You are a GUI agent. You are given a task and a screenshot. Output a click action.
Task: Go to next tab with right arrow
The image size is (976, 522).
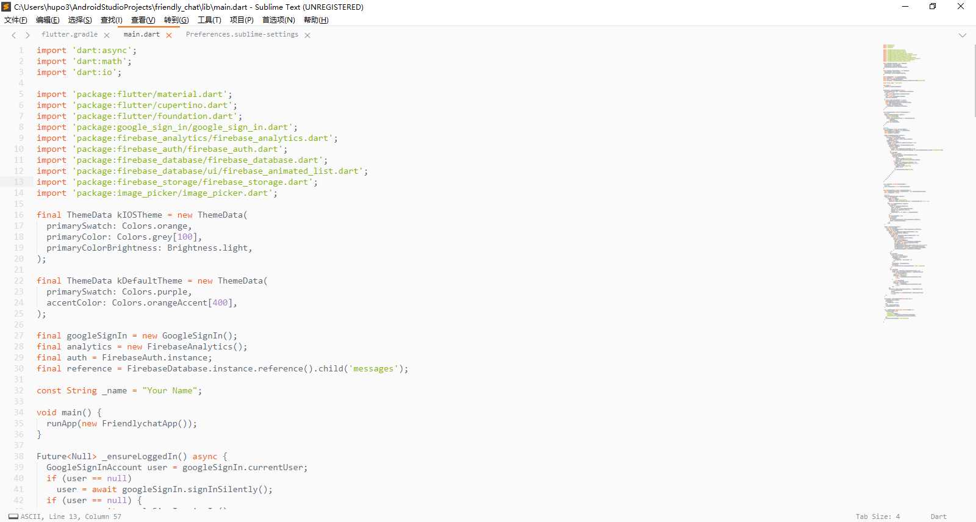[x=27, y=35]
